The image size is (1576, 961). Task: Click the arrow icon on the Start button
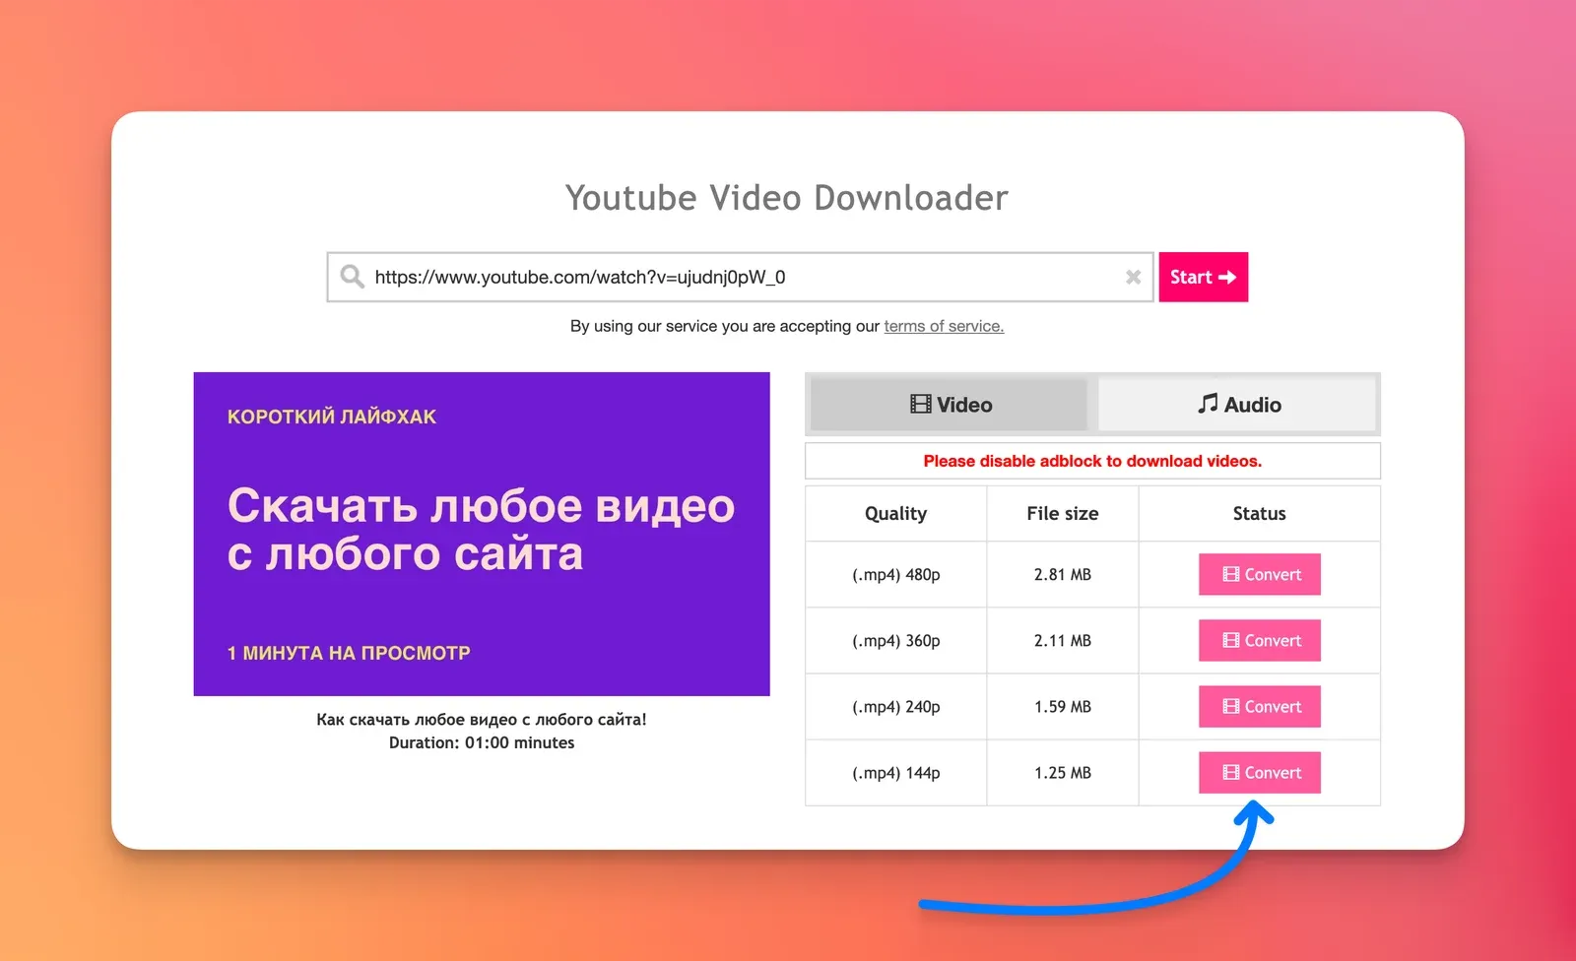click(1227, 278)
